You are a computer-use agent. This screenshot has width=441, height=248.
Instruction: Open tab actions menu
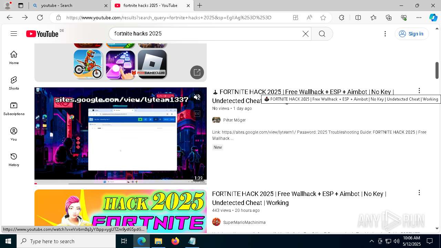click(21, 6)
